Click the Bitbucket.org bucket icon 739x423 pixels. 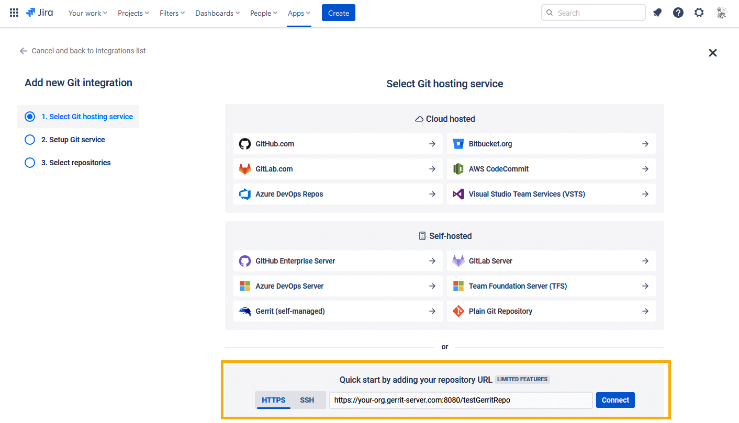[x=458, y=144]
